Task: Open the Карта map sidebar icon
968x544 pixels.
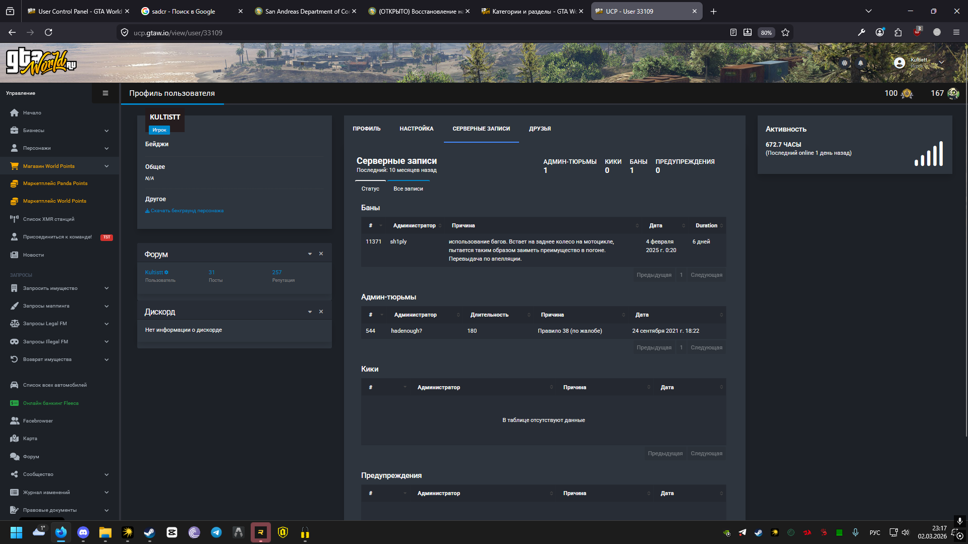Action: click(14, 439)
